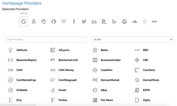The width and height of the screenshot is (177, 106).
Task: Click the Amazon selected provider icon
Action: (x=33, y=21)
